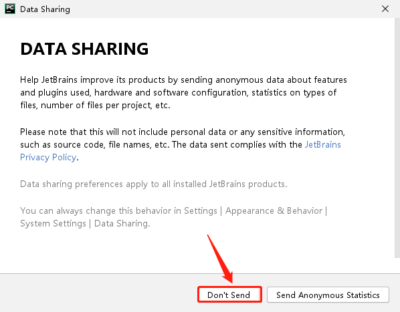Click the DATA SHARING heading

[84, 49]
